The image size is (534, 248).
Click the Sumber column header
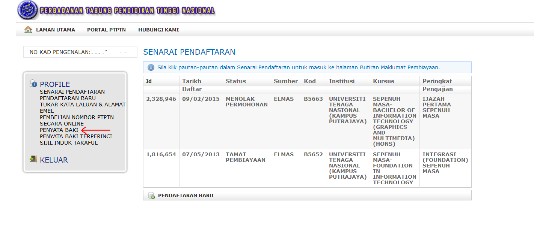pyautogui.click(x=286, y=81)
